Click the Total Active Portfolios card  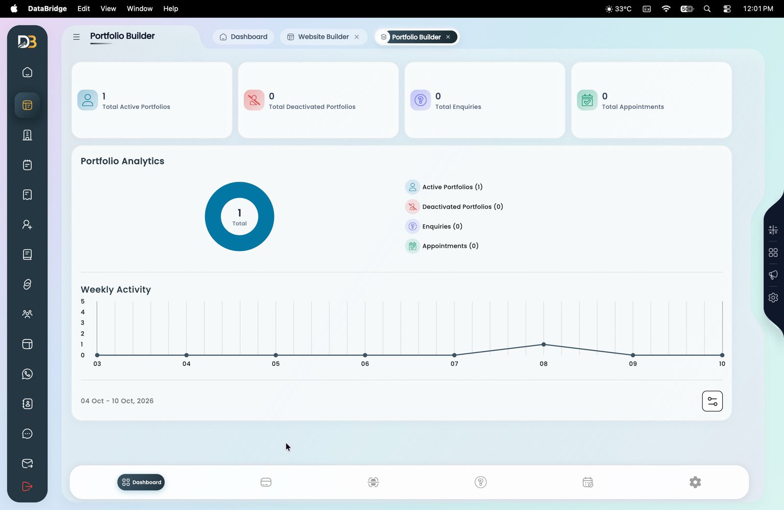click(x=152, y=100)
